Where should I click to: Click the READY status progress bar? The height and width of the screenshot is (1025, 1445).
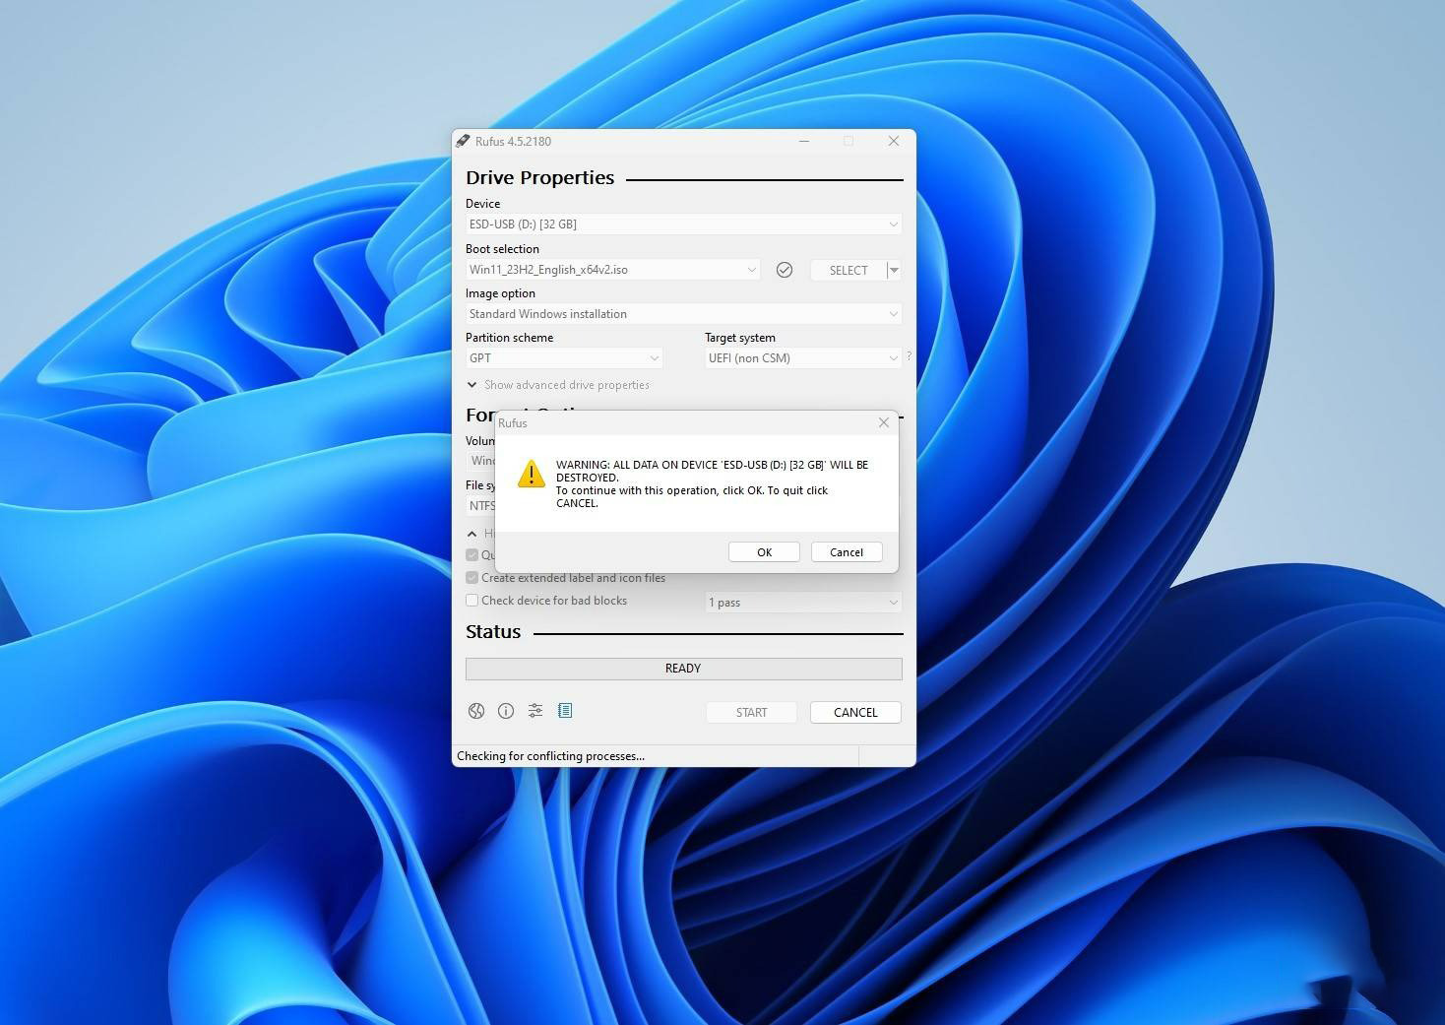(684, 669)
